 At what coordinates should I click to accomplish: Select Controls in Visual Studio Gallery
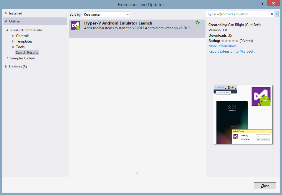22,36
